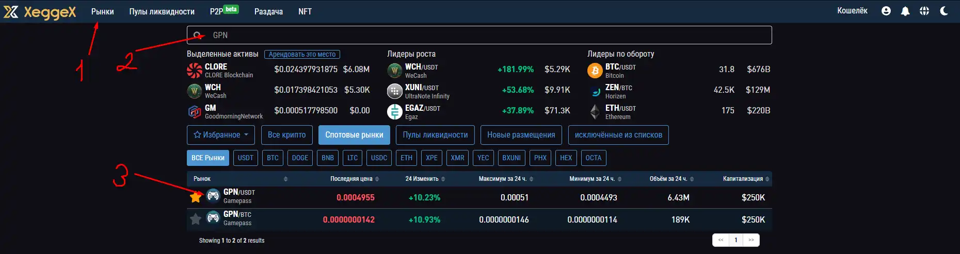Go to next results page
The height and width of the screenshot is (254, 960).
point(751,240)
